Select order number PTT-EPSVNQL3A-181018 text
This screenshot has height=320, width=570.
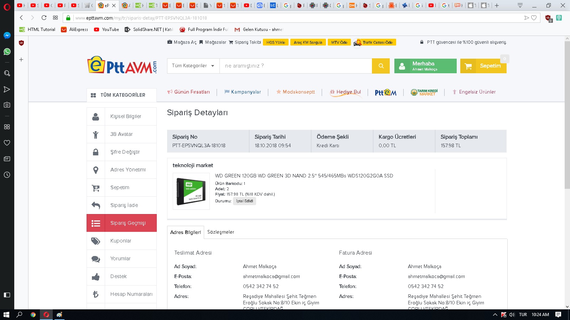point(199,145)
